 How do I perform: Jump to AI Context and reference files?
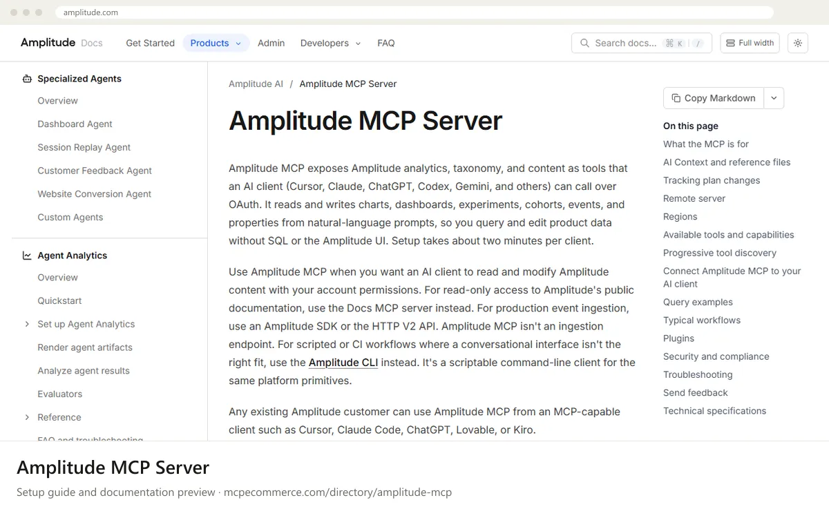pos(727,162)
